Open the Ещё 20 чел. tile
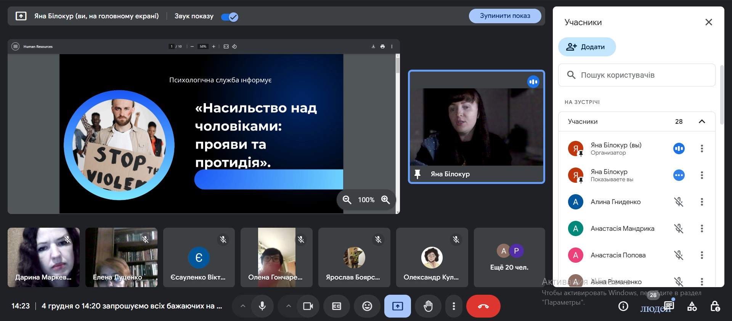 pyautogui.click(x=509, y=257)
